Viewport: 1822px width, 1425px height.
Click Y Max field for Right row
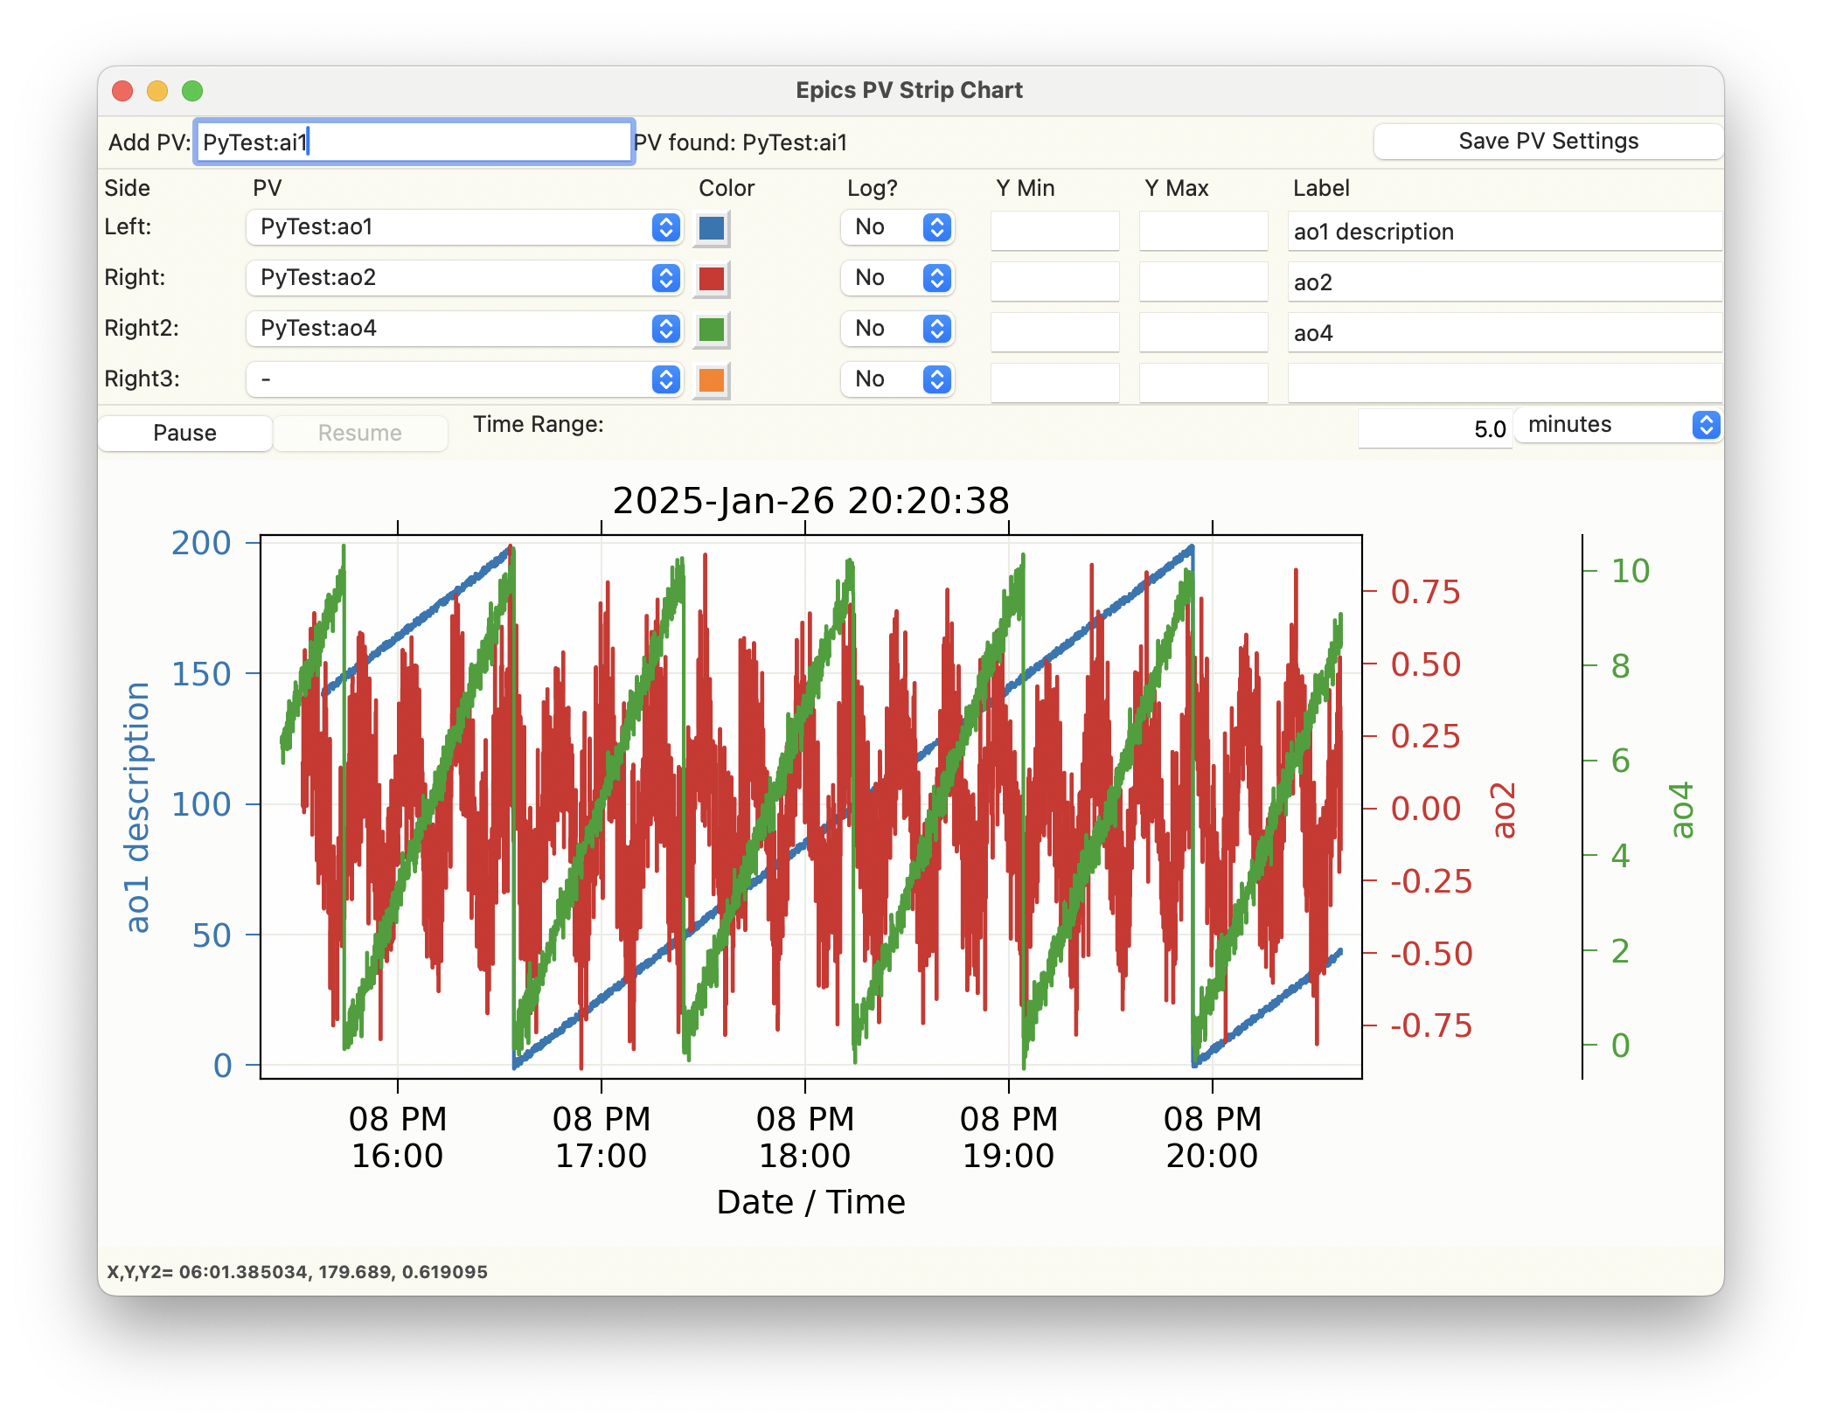[x=1204, y=282]
